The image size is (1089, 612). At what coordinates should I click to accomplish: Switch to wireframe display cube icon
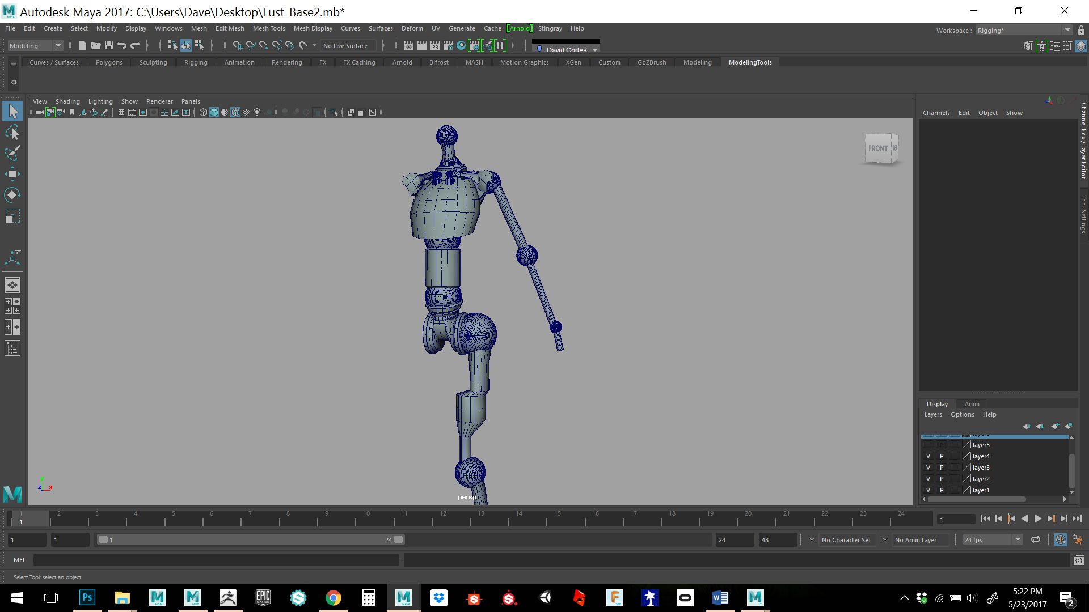pyautogui.click(x=203, y=112)
